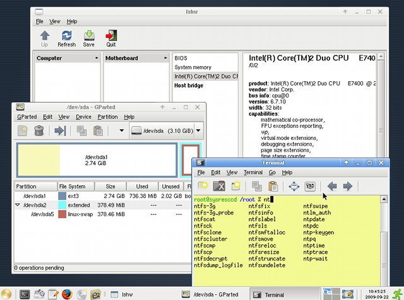The width and height of the screenshot is (404, 300).
Task: Click the linux-swap red color swatch
Action: pyautogui.click(x=62, y=214)
